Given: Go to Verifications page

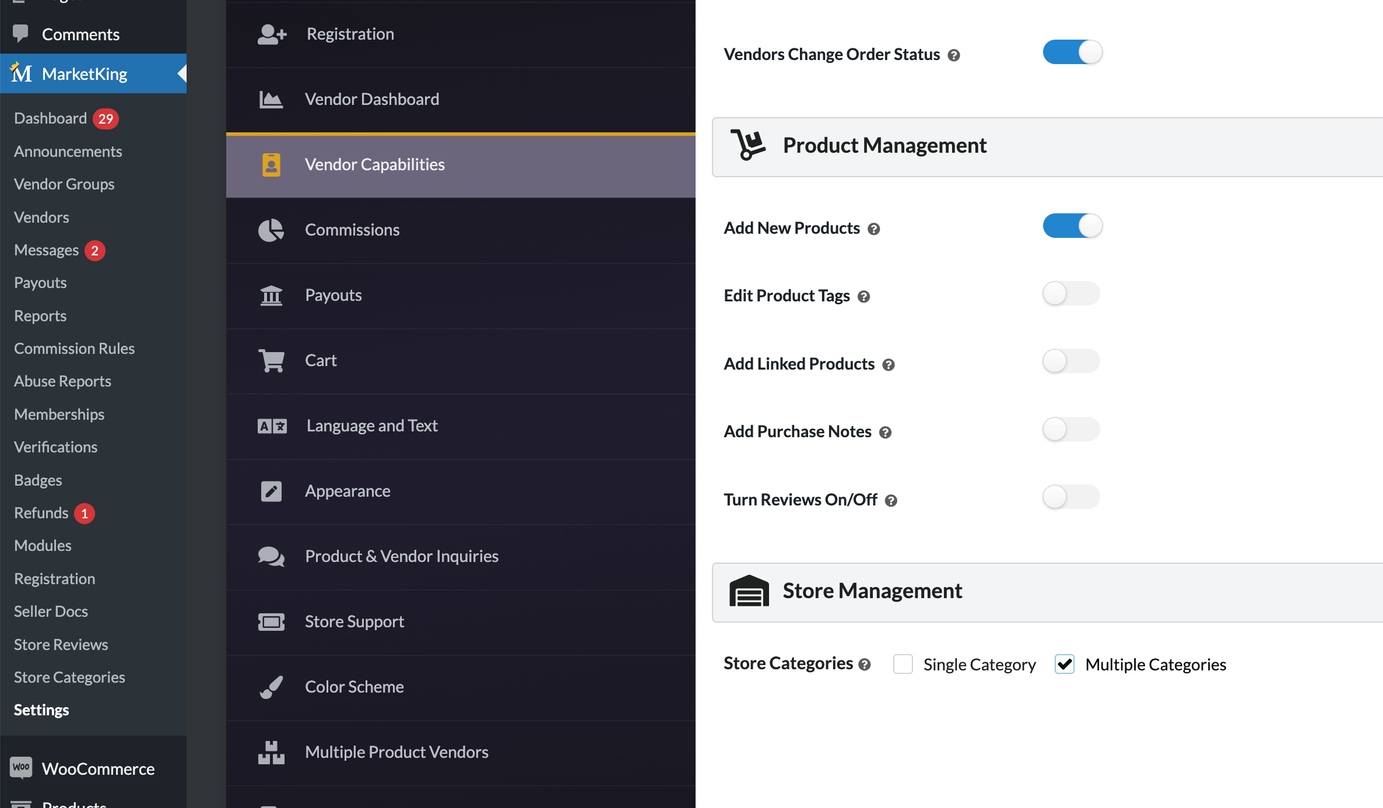Looking at the screenshot, I should click(56, 447).
